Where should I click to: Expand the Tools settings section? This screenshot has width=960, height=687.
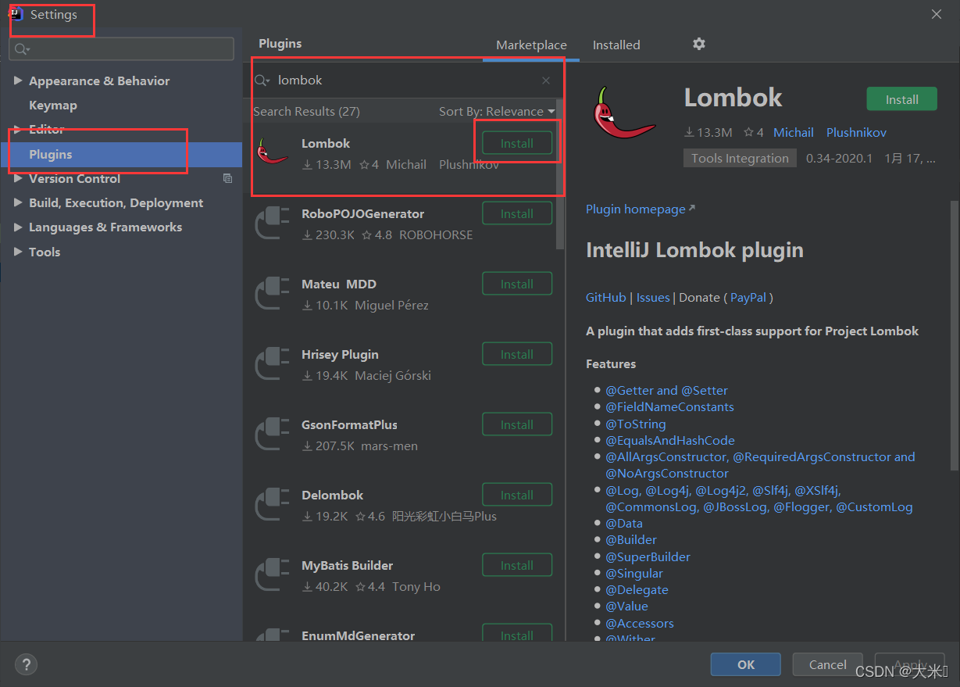point(18,252)
